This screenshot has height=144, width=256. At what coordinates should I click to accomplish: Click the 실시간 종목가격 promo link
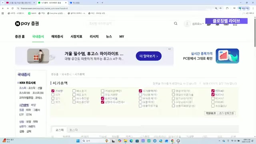coord(202,54)
